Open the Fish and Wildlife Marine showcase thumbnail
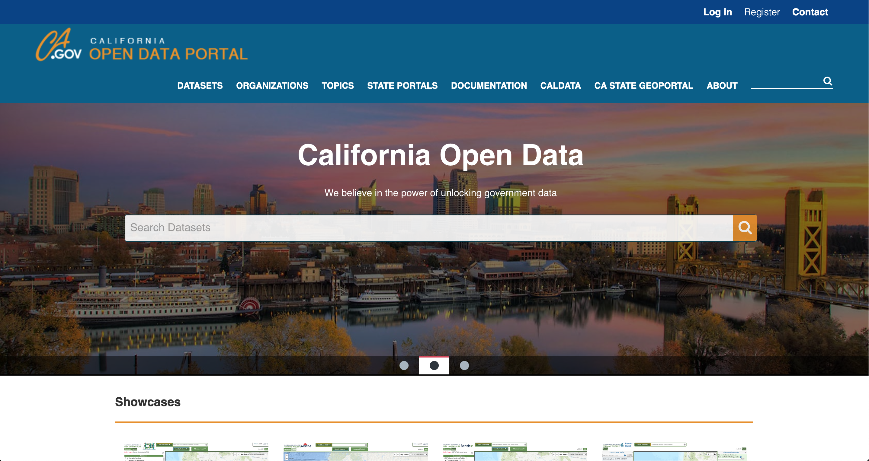 point(356,452)
